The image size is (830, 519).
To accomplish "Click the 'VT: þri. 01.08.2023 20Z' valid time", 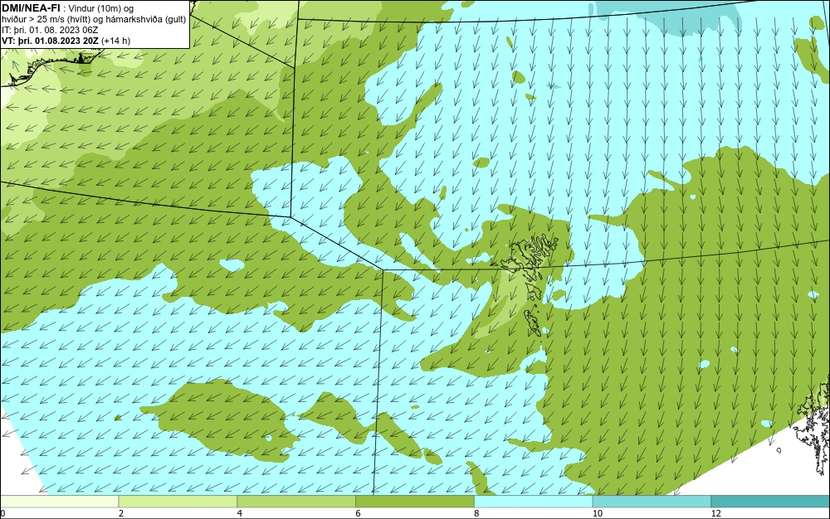I will 51,41.
